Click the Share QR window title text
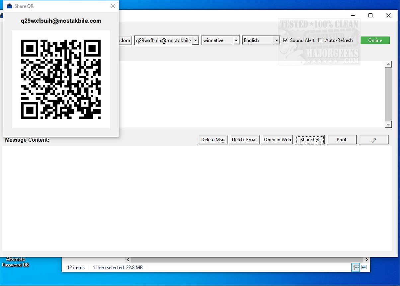Image resolution: width=400 pixels, height=286 pixels. pos(24,6)
